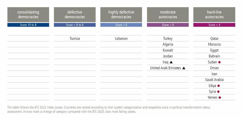Click the red dot beside Libya

[218, 86]
